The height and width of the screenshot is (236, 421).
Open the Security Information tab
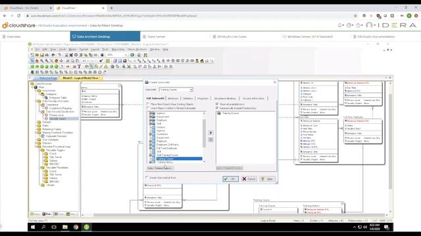click(x=253, y=98)
